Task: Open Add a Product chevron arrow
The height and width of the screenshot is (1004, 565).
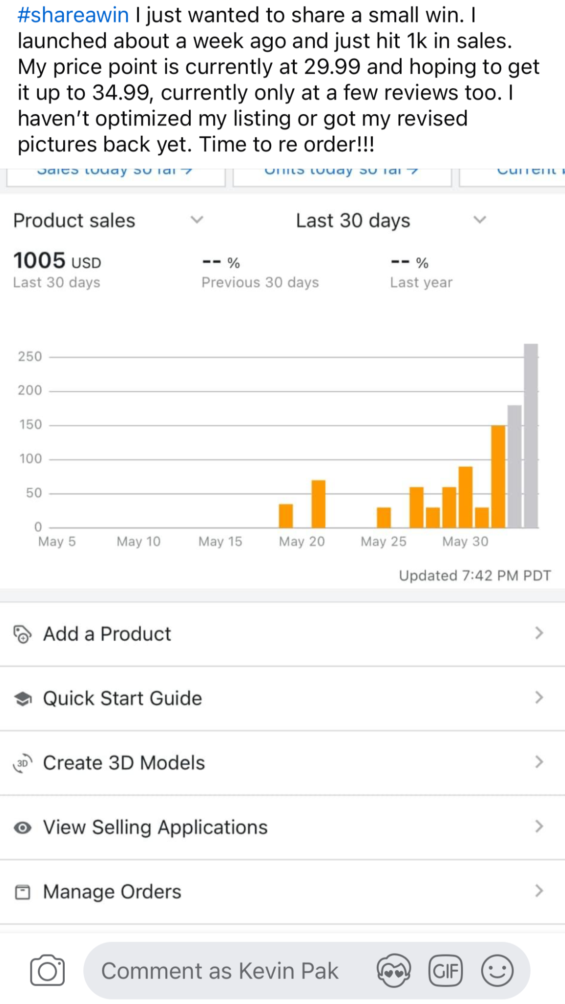Action: (x=539, y=633)
